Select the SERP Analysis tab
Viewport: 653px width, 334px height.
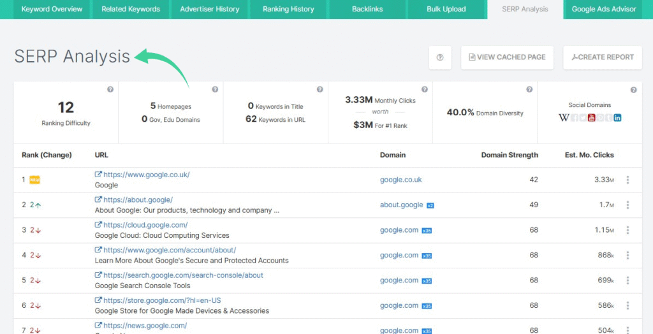[525, 9]
